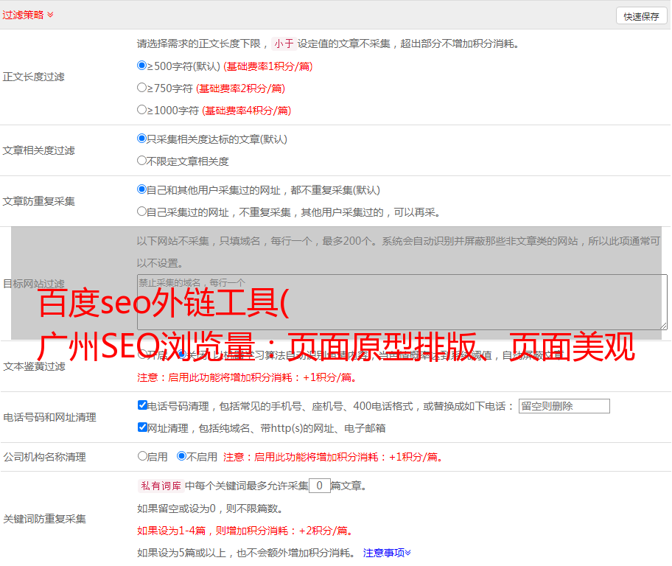The image size is (672, 566).
Task: Click the 私有词库 tag
Action: tap(161, 486)
